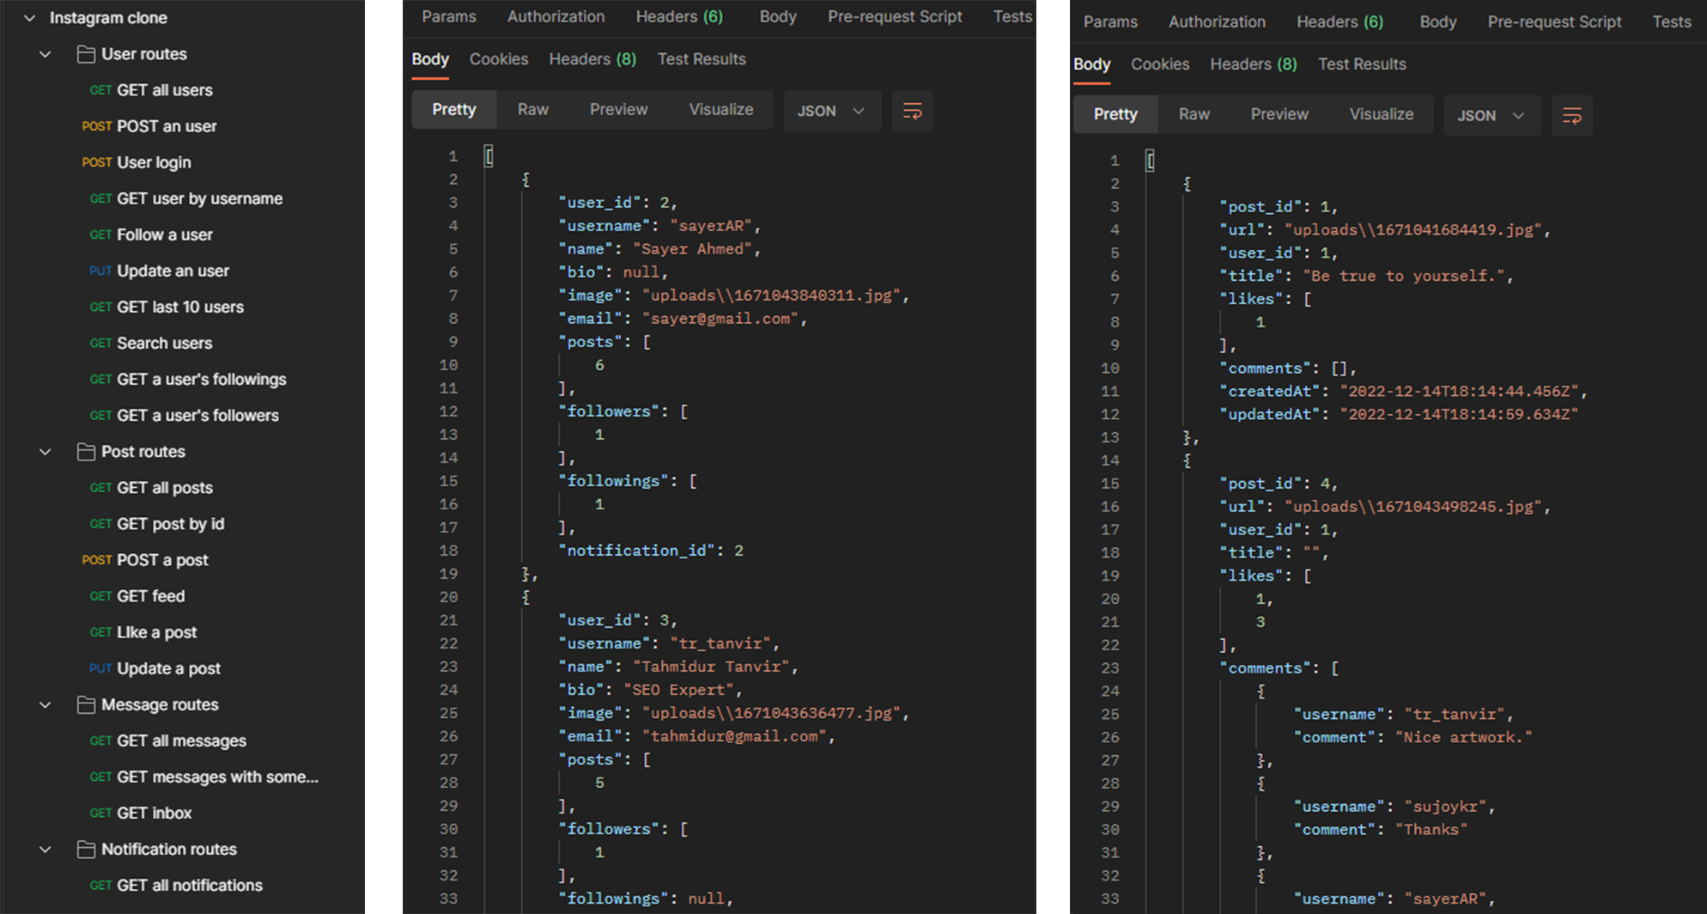Select Visualize view in right panel
Screen dimensions: 1707x914
(1381, 114)
